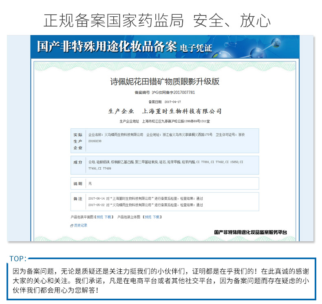322x304 pixels.
Task: Open the 历史记录 link
Action: tap(81, 225)
